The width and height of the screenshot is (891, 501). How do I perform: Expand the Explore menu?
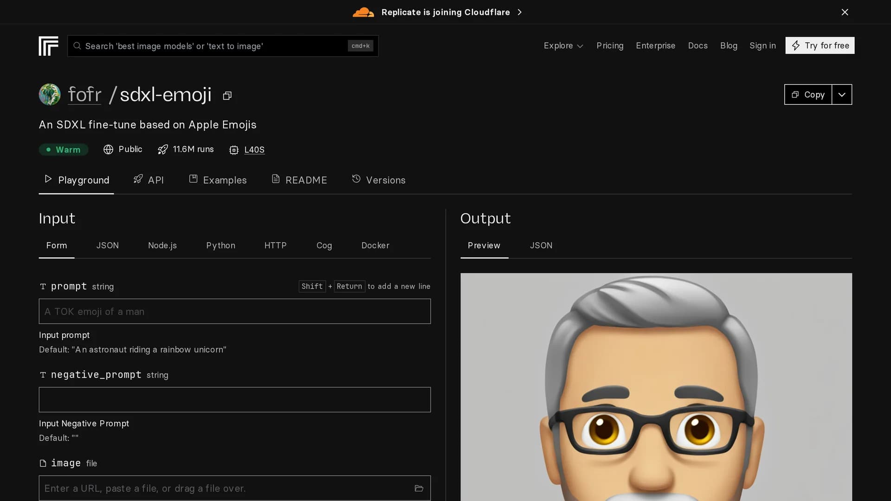click(563, 45)
